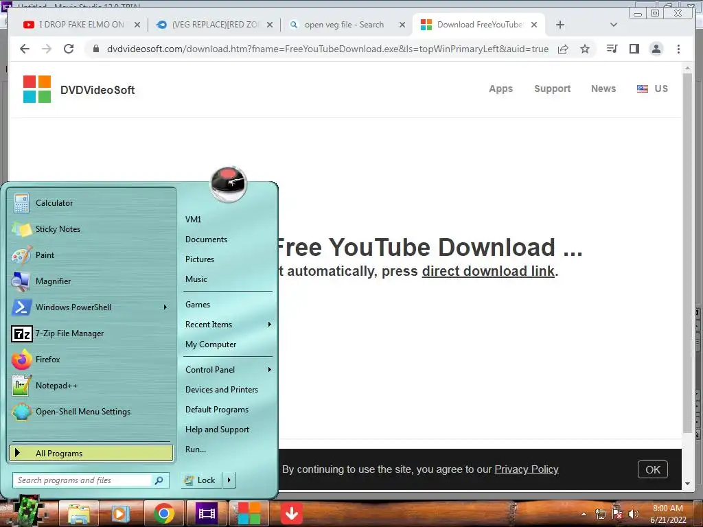Click the browser address bar URL

pyautogui.click(x=327, y=49)
